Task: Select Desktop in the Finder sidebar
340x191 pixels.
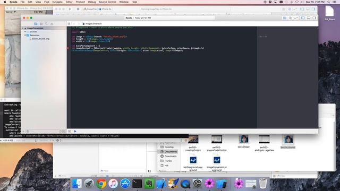Action: click(169, 147)
